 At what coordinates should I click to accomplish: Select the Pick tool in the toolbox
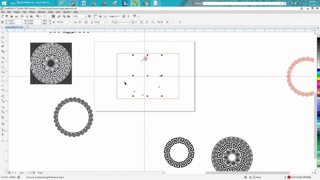click(2, 28)
